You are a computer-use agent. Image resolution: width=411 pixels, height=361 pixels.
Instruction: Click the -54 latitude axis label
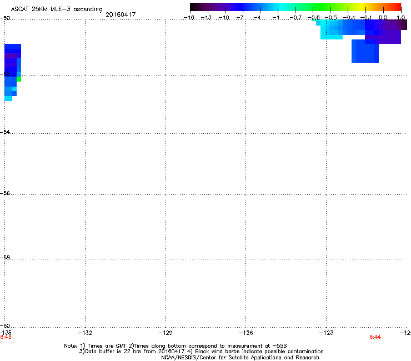(5, 132)
